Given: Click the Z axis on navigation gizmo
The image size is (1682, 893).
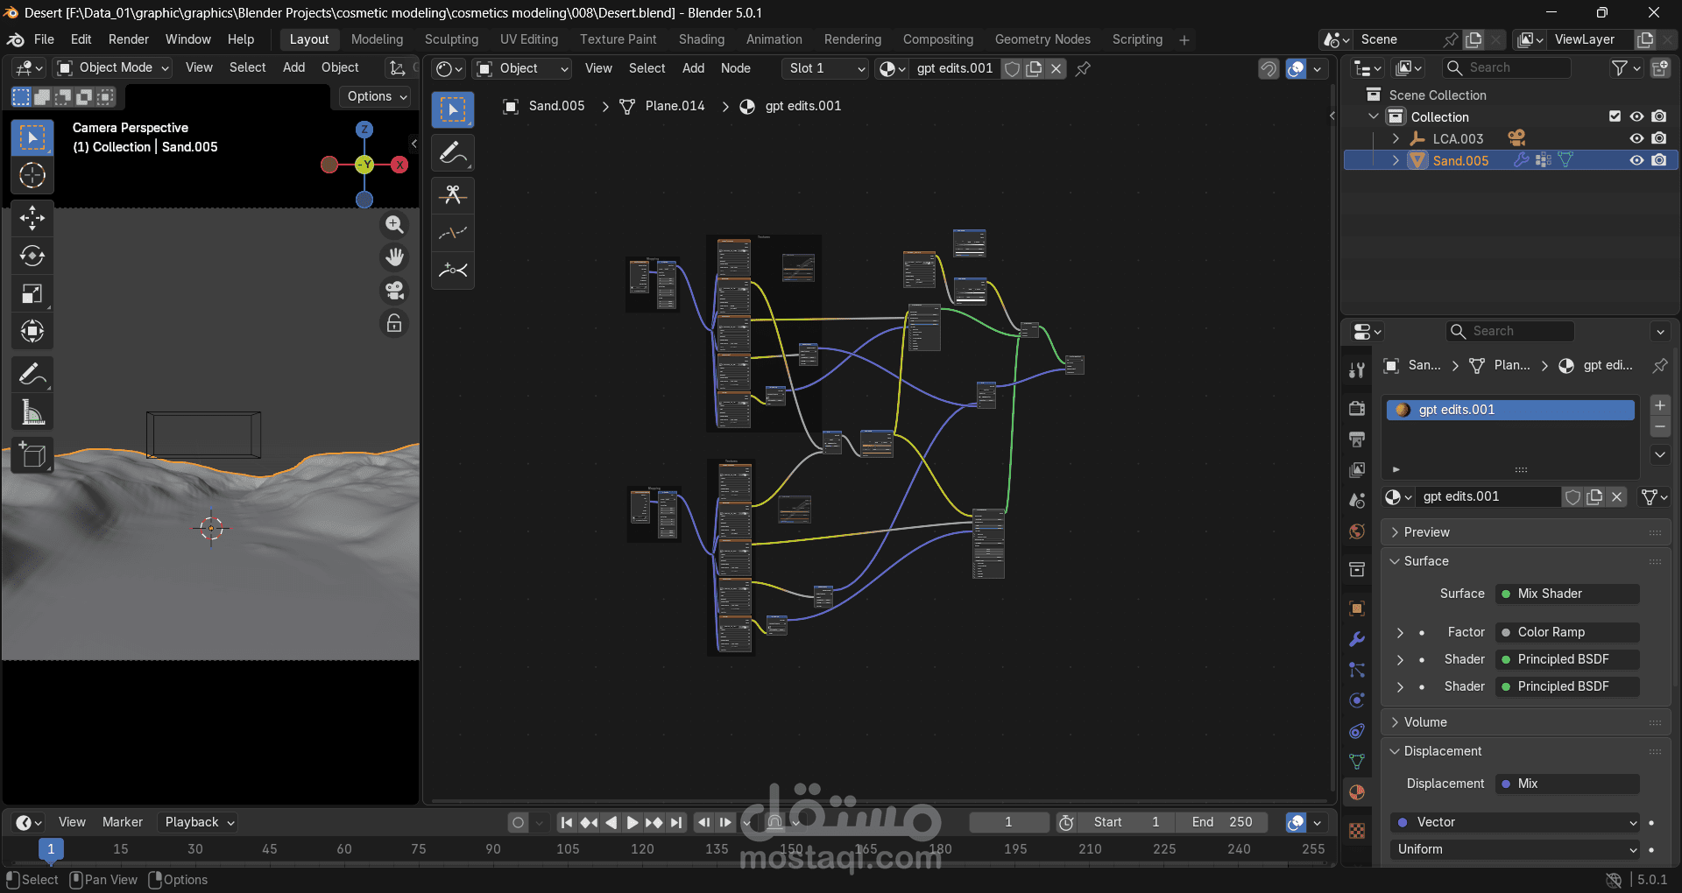Looking at the screenshot, I should pyautogui.click(x=364, y=130).
